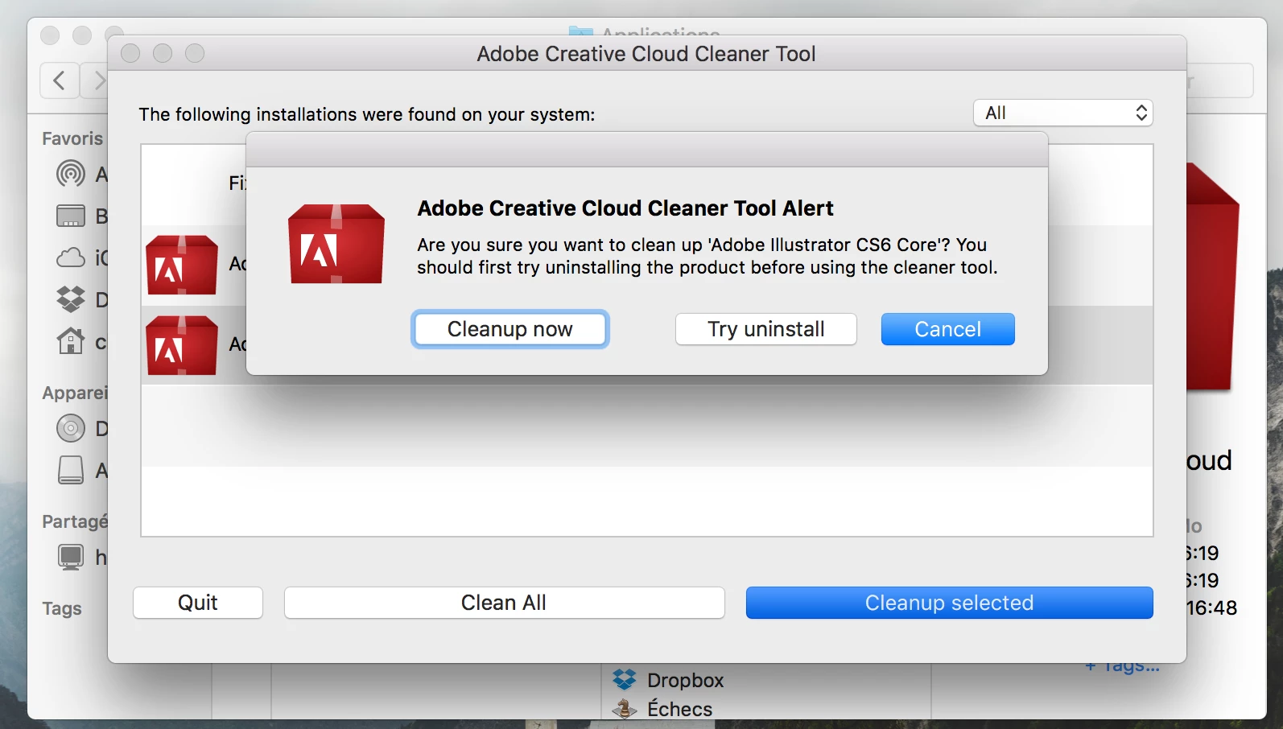The height and width of the screenshot is (729, 1283).
Task: Quit the Adobe Cleaner Tool
Action: [x=198, y=603]
